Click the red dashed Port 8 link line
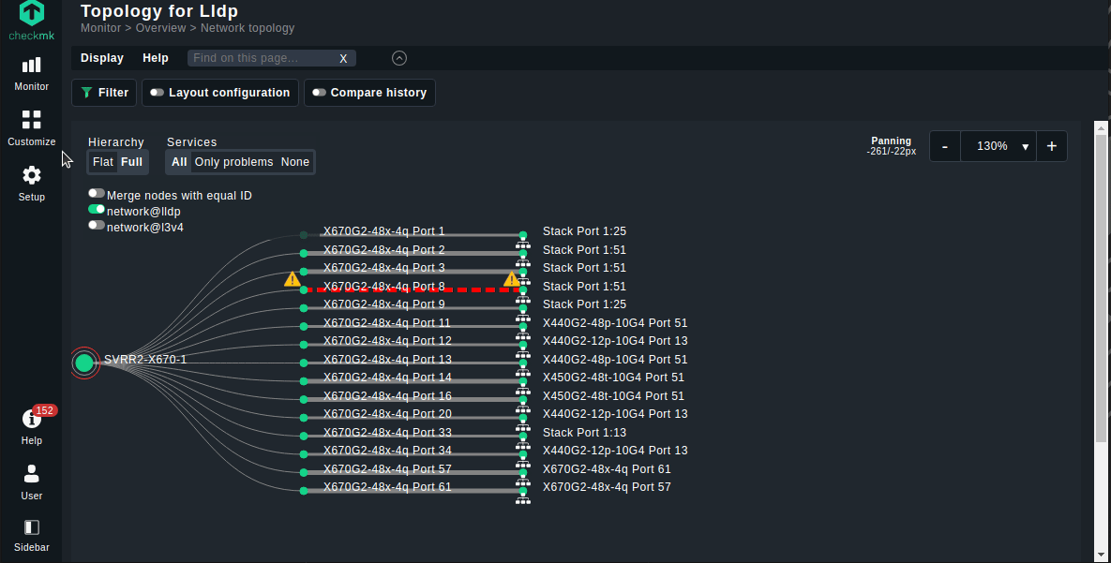 pos(413,289)
